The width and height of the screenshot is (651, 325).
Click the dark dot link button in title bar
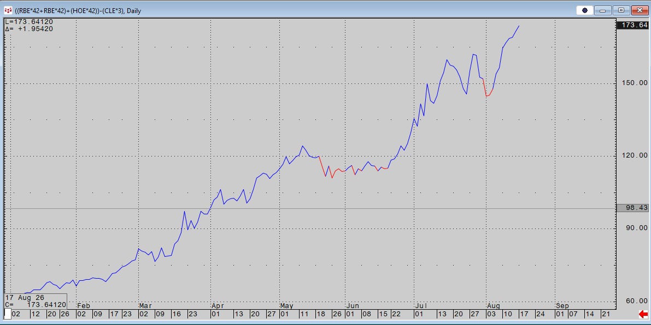(584, 10)
